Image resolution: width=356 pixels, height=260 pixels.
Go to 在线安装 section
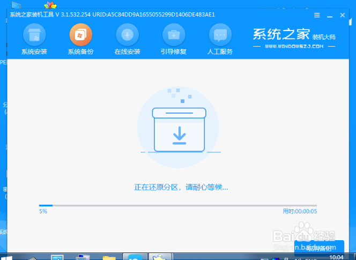click(x=127, y=39)
